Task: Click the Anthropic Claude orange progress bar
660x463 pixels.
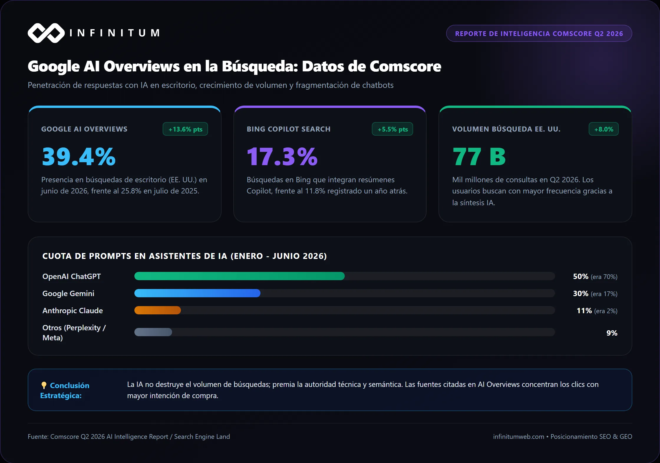Action: pyautogui.click(x=157, y=310)
